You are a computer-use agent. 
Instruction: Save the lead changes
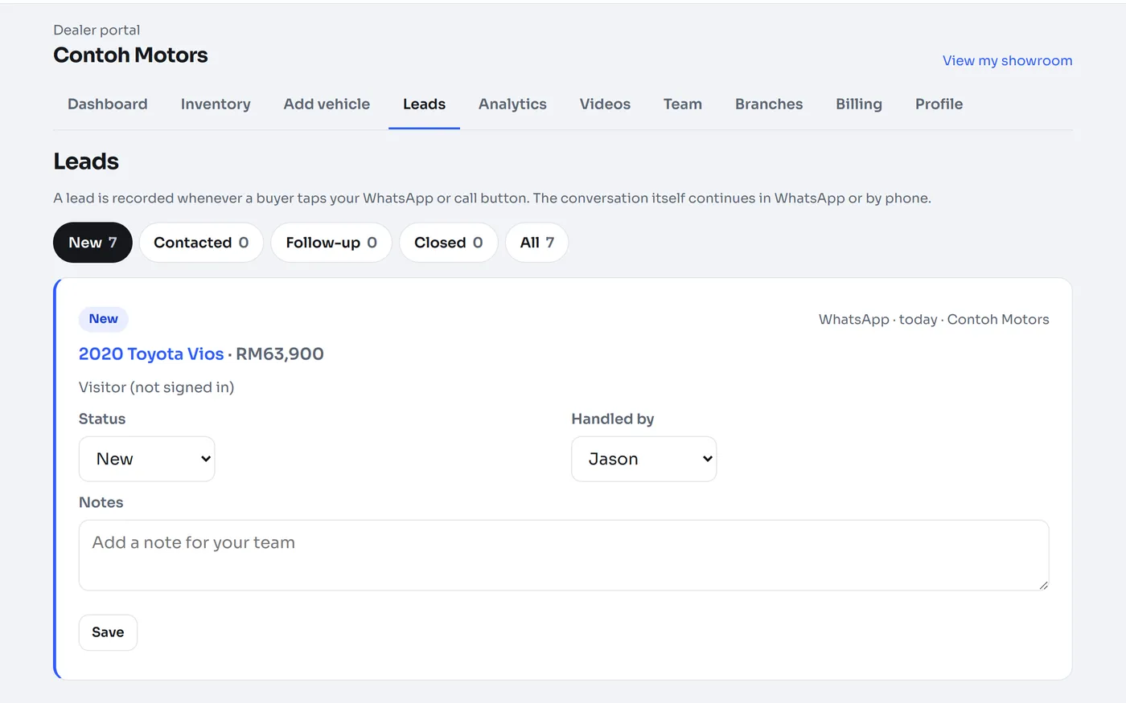tap(108, 632)
